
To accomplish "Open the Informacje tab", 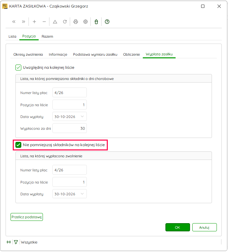I will 58,54.
